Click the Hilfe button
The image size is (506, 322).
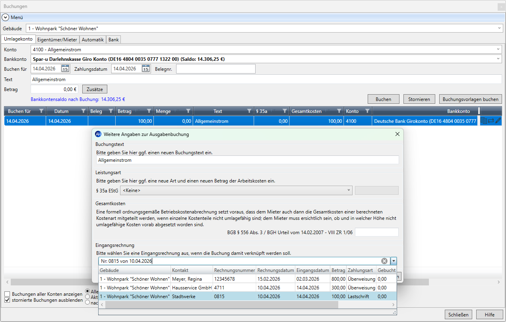click(x=490, y=314)
